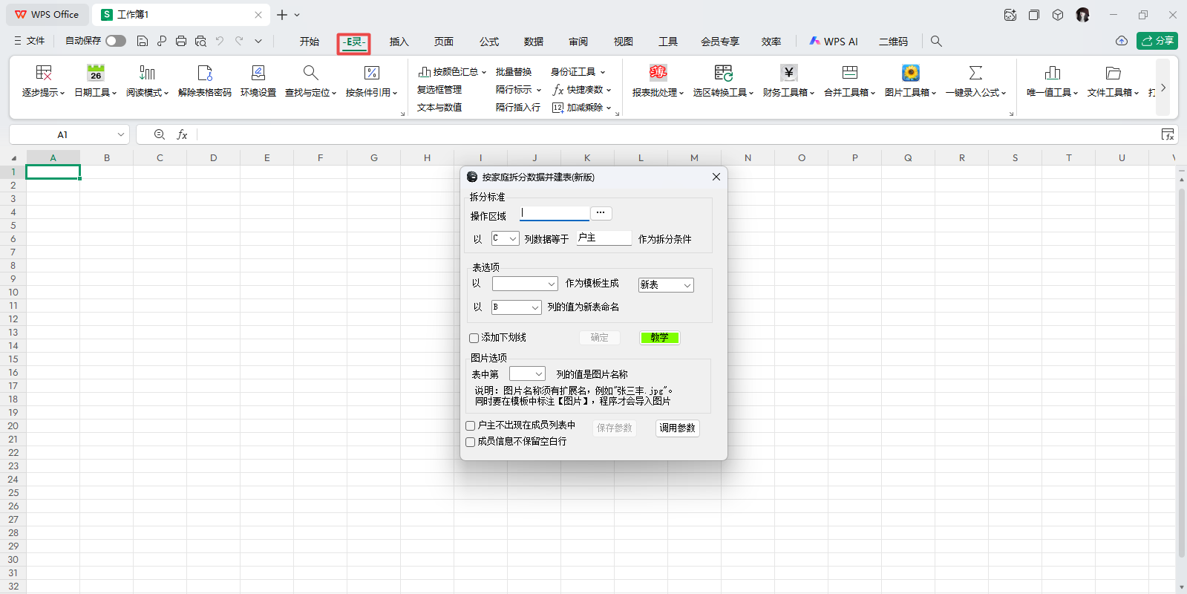Switch to the 数据 ribbon tab

click(533, 42)
